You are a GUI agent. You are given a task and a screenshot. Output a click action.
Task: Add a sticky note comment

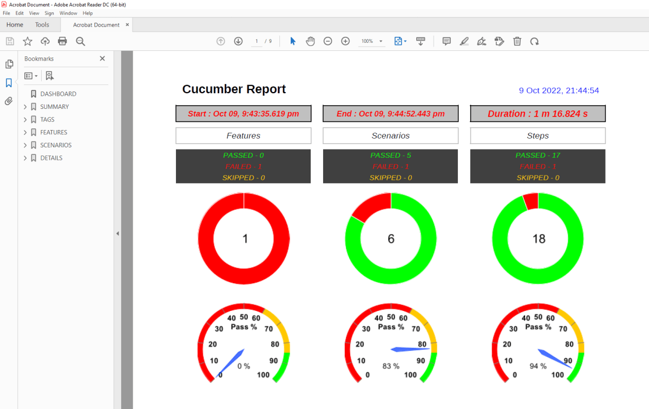[447, 41]
